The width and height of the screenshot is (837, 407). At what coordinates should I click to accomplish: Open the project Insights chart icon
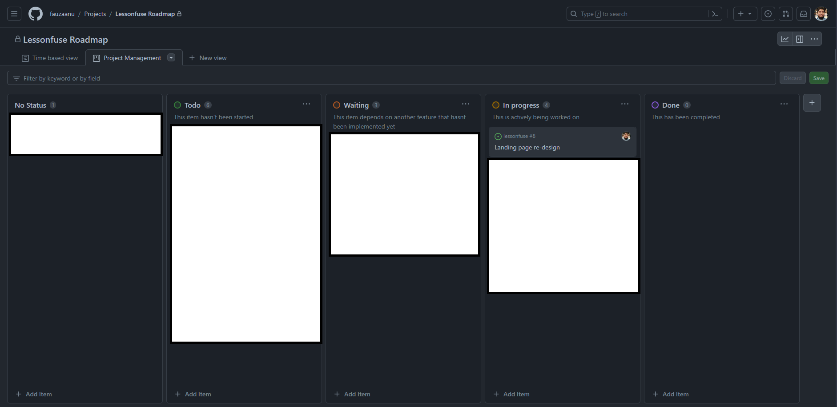pyautogui.click(x=785, y=39)
